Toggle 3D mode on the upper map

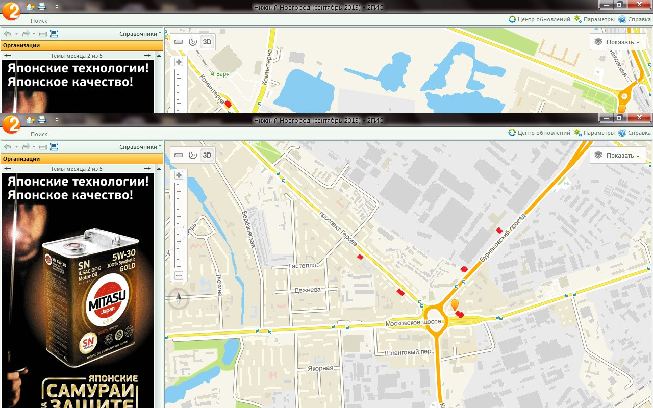(207, 42)
